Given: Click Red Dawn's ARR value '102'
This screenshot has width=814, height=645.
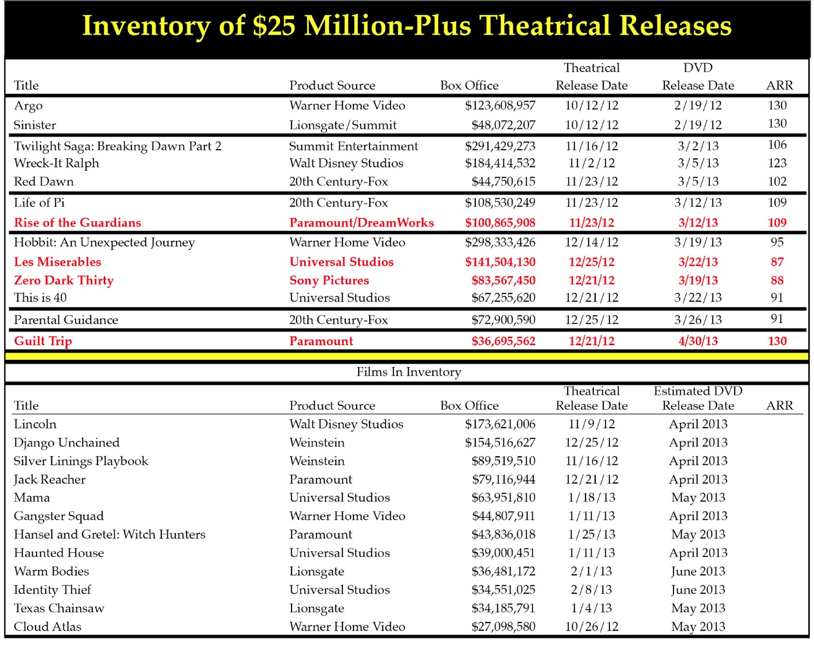Looking at the screenshot, I should (x=777, y=182).
